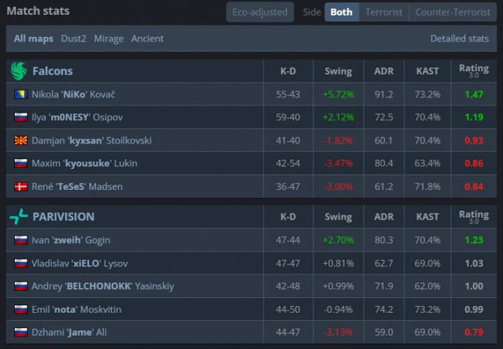Open the Detailed stats link
Screen dimensions: 503x349
click(459, 39)
